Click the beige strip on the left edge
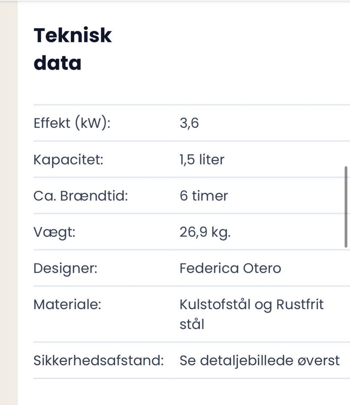The height and width of the screenshot is (405, 350). click(x=8, y=202)
